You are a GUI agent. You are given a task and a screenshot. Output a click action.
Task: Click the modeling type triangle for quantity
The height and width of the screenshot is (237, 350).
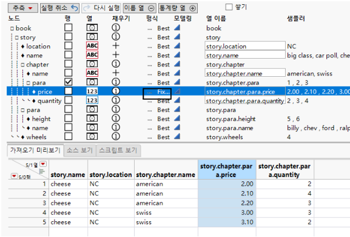177,100
